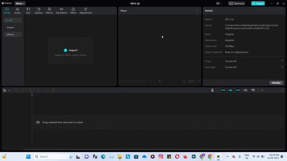This screenshot has width=287, height=161.
Task: Open the Stickers tab
Action: click(39, 11)
